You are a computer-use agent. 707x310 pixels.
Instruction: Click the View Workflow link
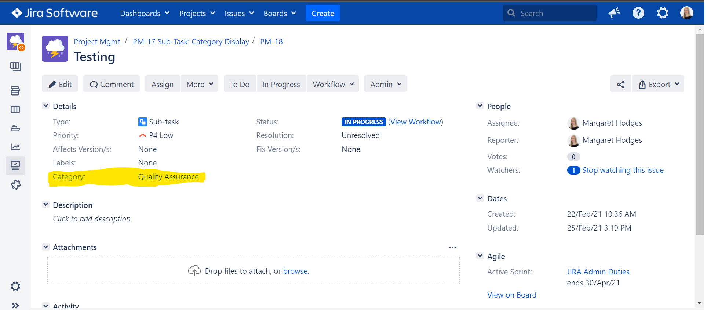[x=416, y=122]
